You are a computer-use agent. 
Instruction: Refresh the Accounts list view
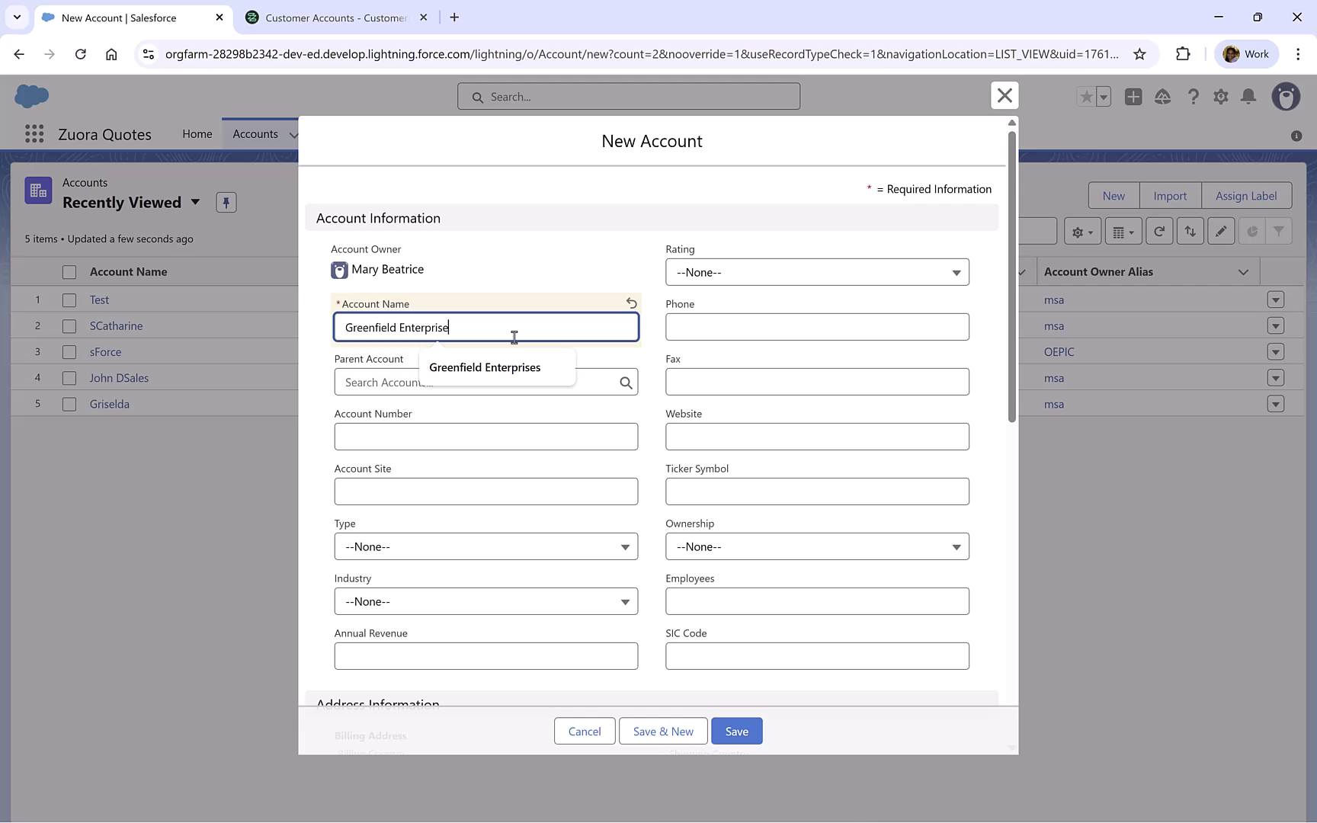tap(1159, 231)
